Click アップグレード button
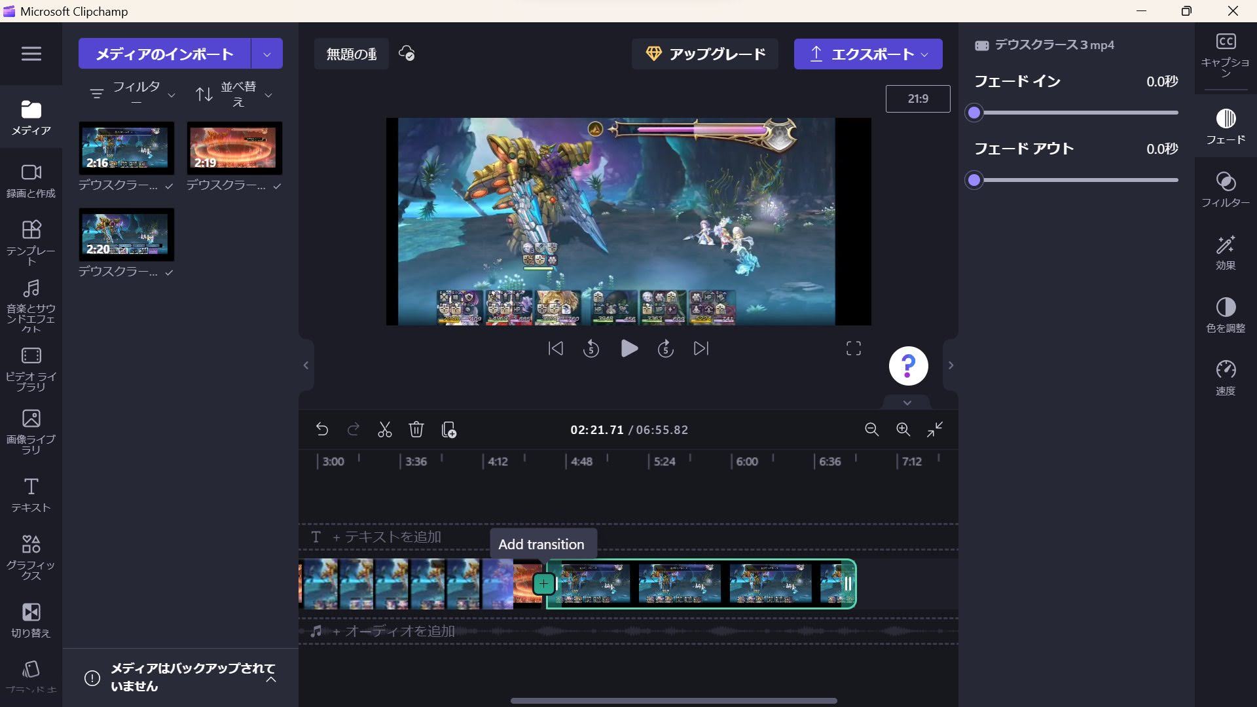This screenshot has height=707, width=1257. (705, 54)
